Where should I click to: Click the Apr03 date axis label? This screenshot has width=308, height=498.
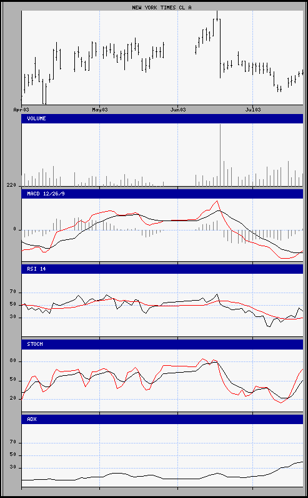pyautogui.click(x=21, y=110)
